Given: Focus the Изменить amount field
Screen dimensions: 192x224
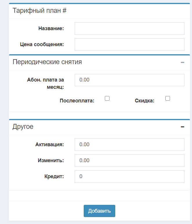Looking at the screenshot, I should [x=129, y=160].
